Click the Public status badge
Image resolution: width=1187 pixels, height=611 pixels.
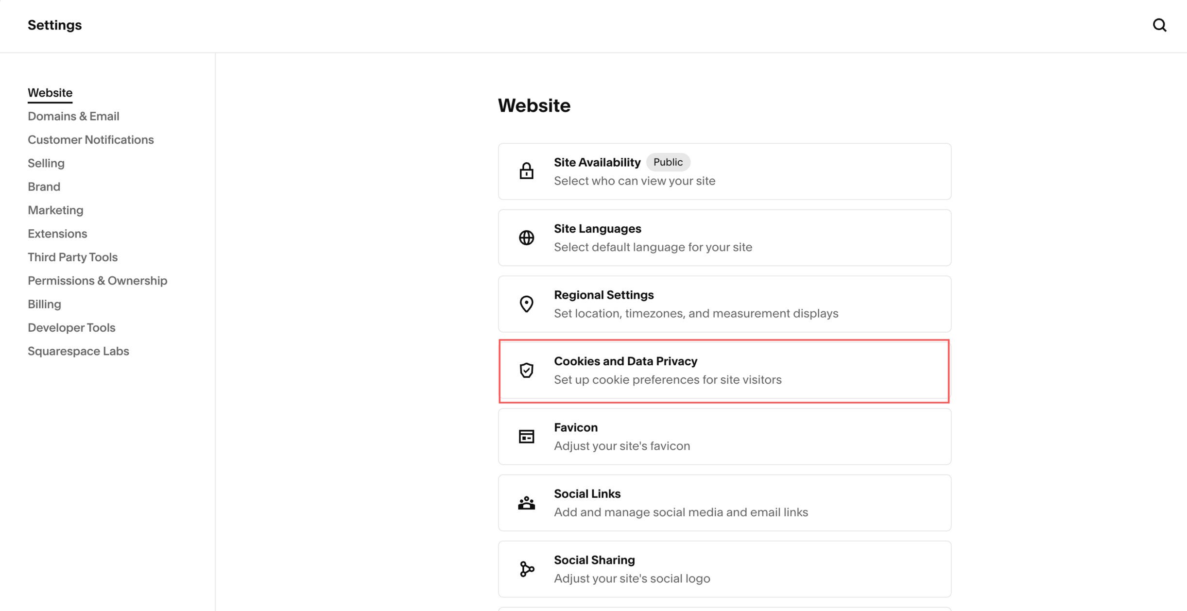tap(668, 162)
